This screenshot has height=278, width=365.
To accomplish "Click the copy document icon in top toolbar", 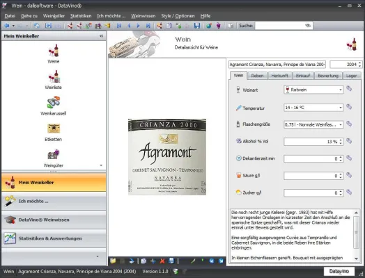I will [x=169, y=26].
